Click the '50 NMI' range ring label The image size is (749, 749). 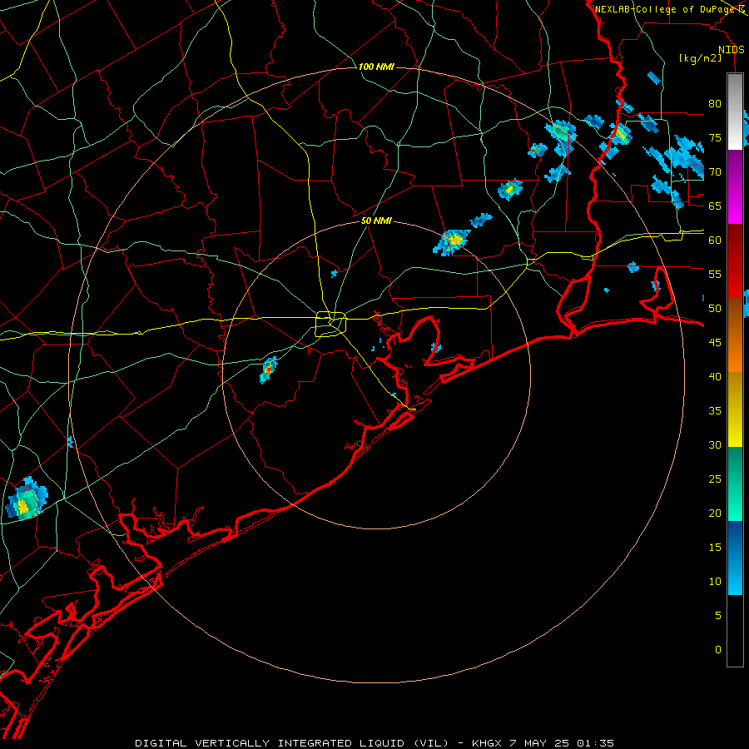pos(376,221)
